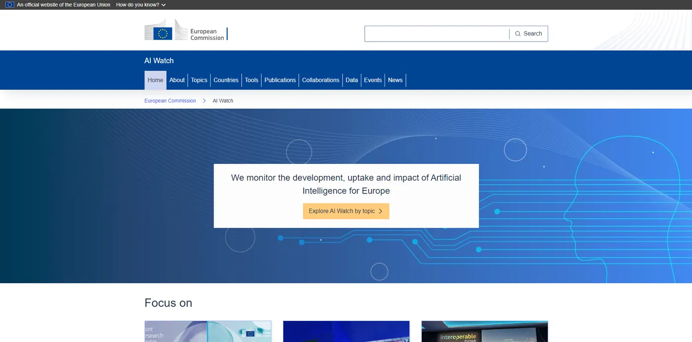This screenshot has height=342, width=692.
Task: Click the magnifying glass search icon
Action: [x=518, y=34]
